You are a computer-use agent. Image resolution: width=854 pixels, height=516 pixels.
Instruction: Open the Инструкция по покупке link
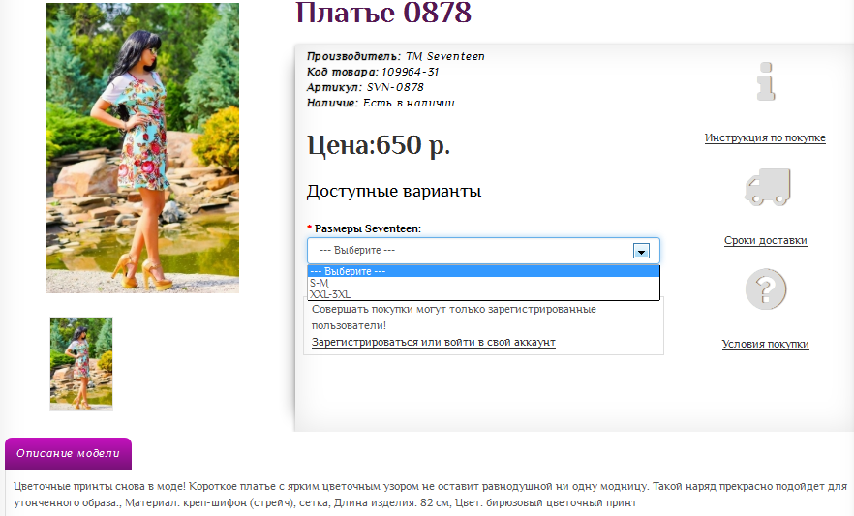765,137
